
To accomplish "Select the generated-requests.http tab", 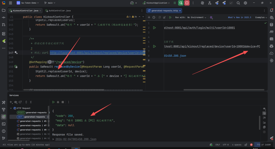I will coord(164,11).
